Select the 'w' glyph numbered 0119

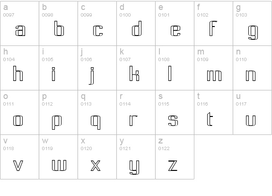click(x=59, y=157)
